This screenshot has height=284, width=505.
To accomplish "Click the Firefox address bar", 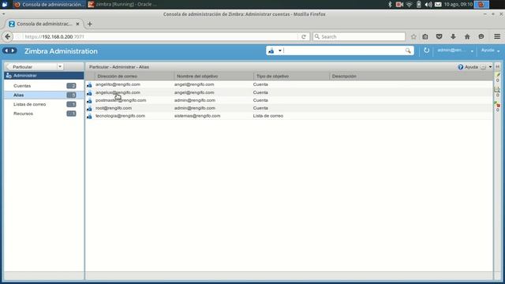I will pyautogui.click(x=160, y=37).
